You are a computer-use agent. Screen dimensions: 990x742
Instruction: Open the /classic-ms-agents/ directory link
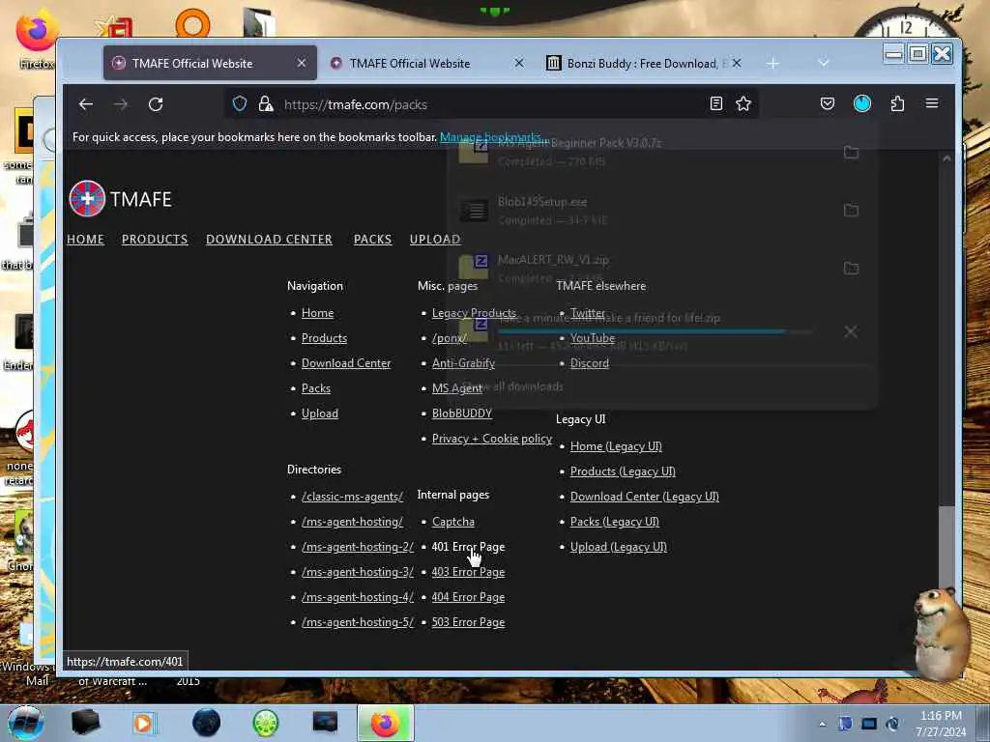pyautogui.click(x=352, y=497)
